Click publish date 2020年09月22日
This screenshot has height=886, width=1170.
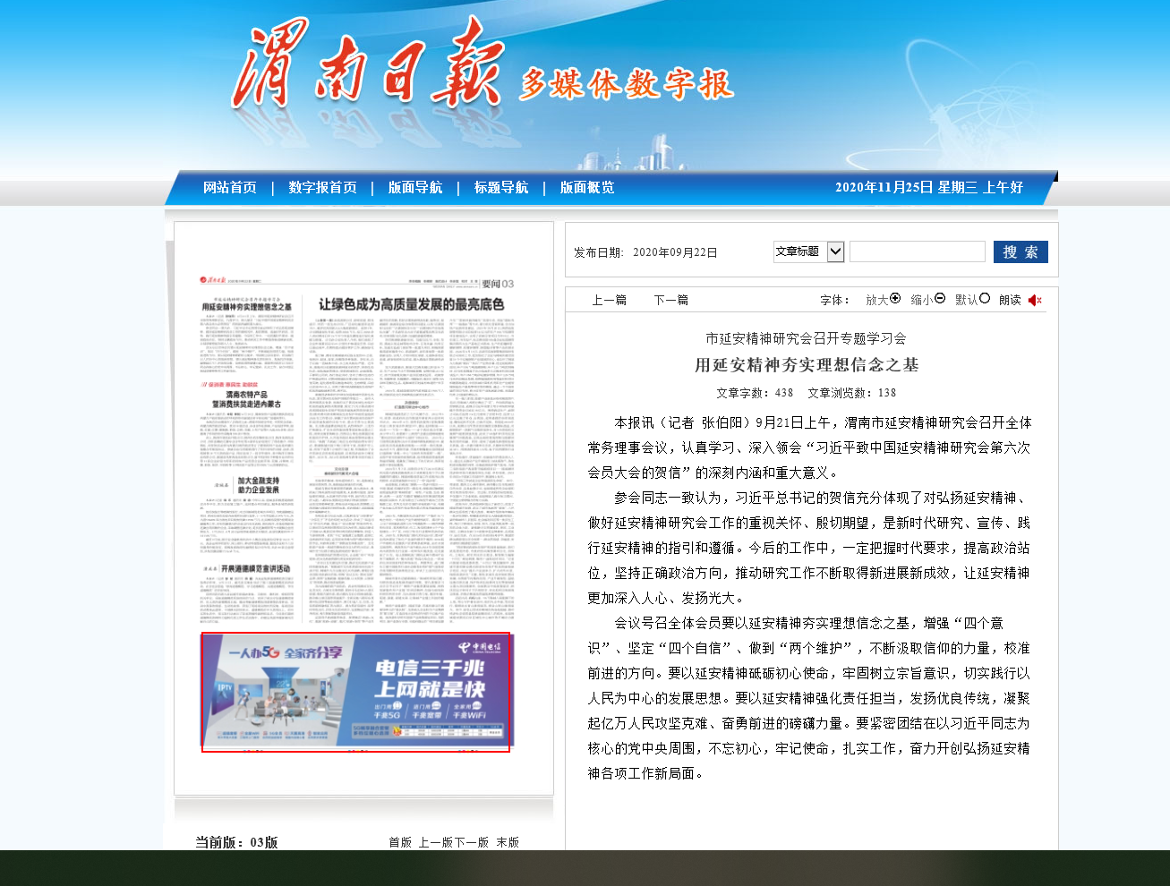[x=675, y=252]
